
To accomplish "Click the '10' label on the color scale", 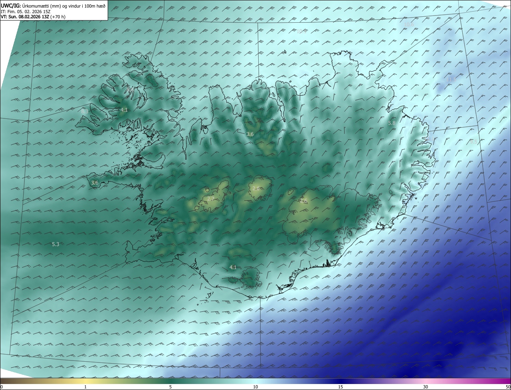I will 255,387.
